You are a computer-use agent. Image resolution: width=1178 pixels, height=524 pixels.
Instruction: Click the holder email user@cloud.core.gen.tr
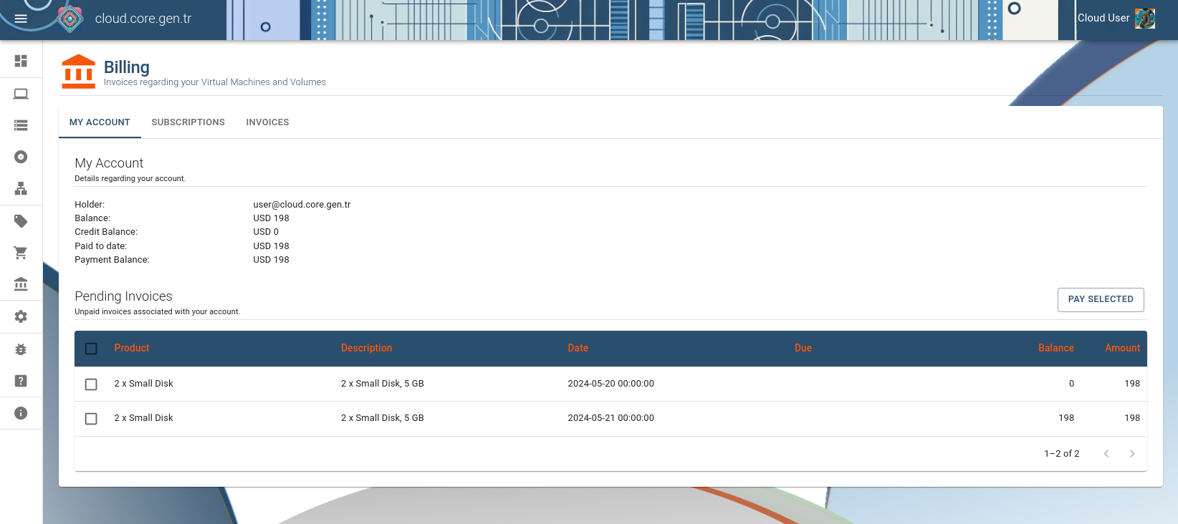click(302, 205)
